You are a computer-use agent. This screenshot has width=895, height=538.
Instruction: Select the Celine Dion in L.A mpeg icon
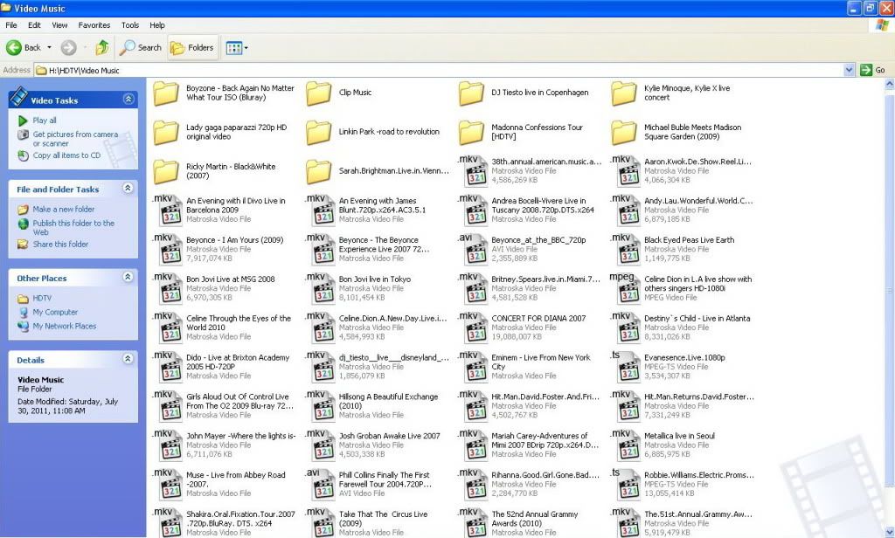coord(625,289)
